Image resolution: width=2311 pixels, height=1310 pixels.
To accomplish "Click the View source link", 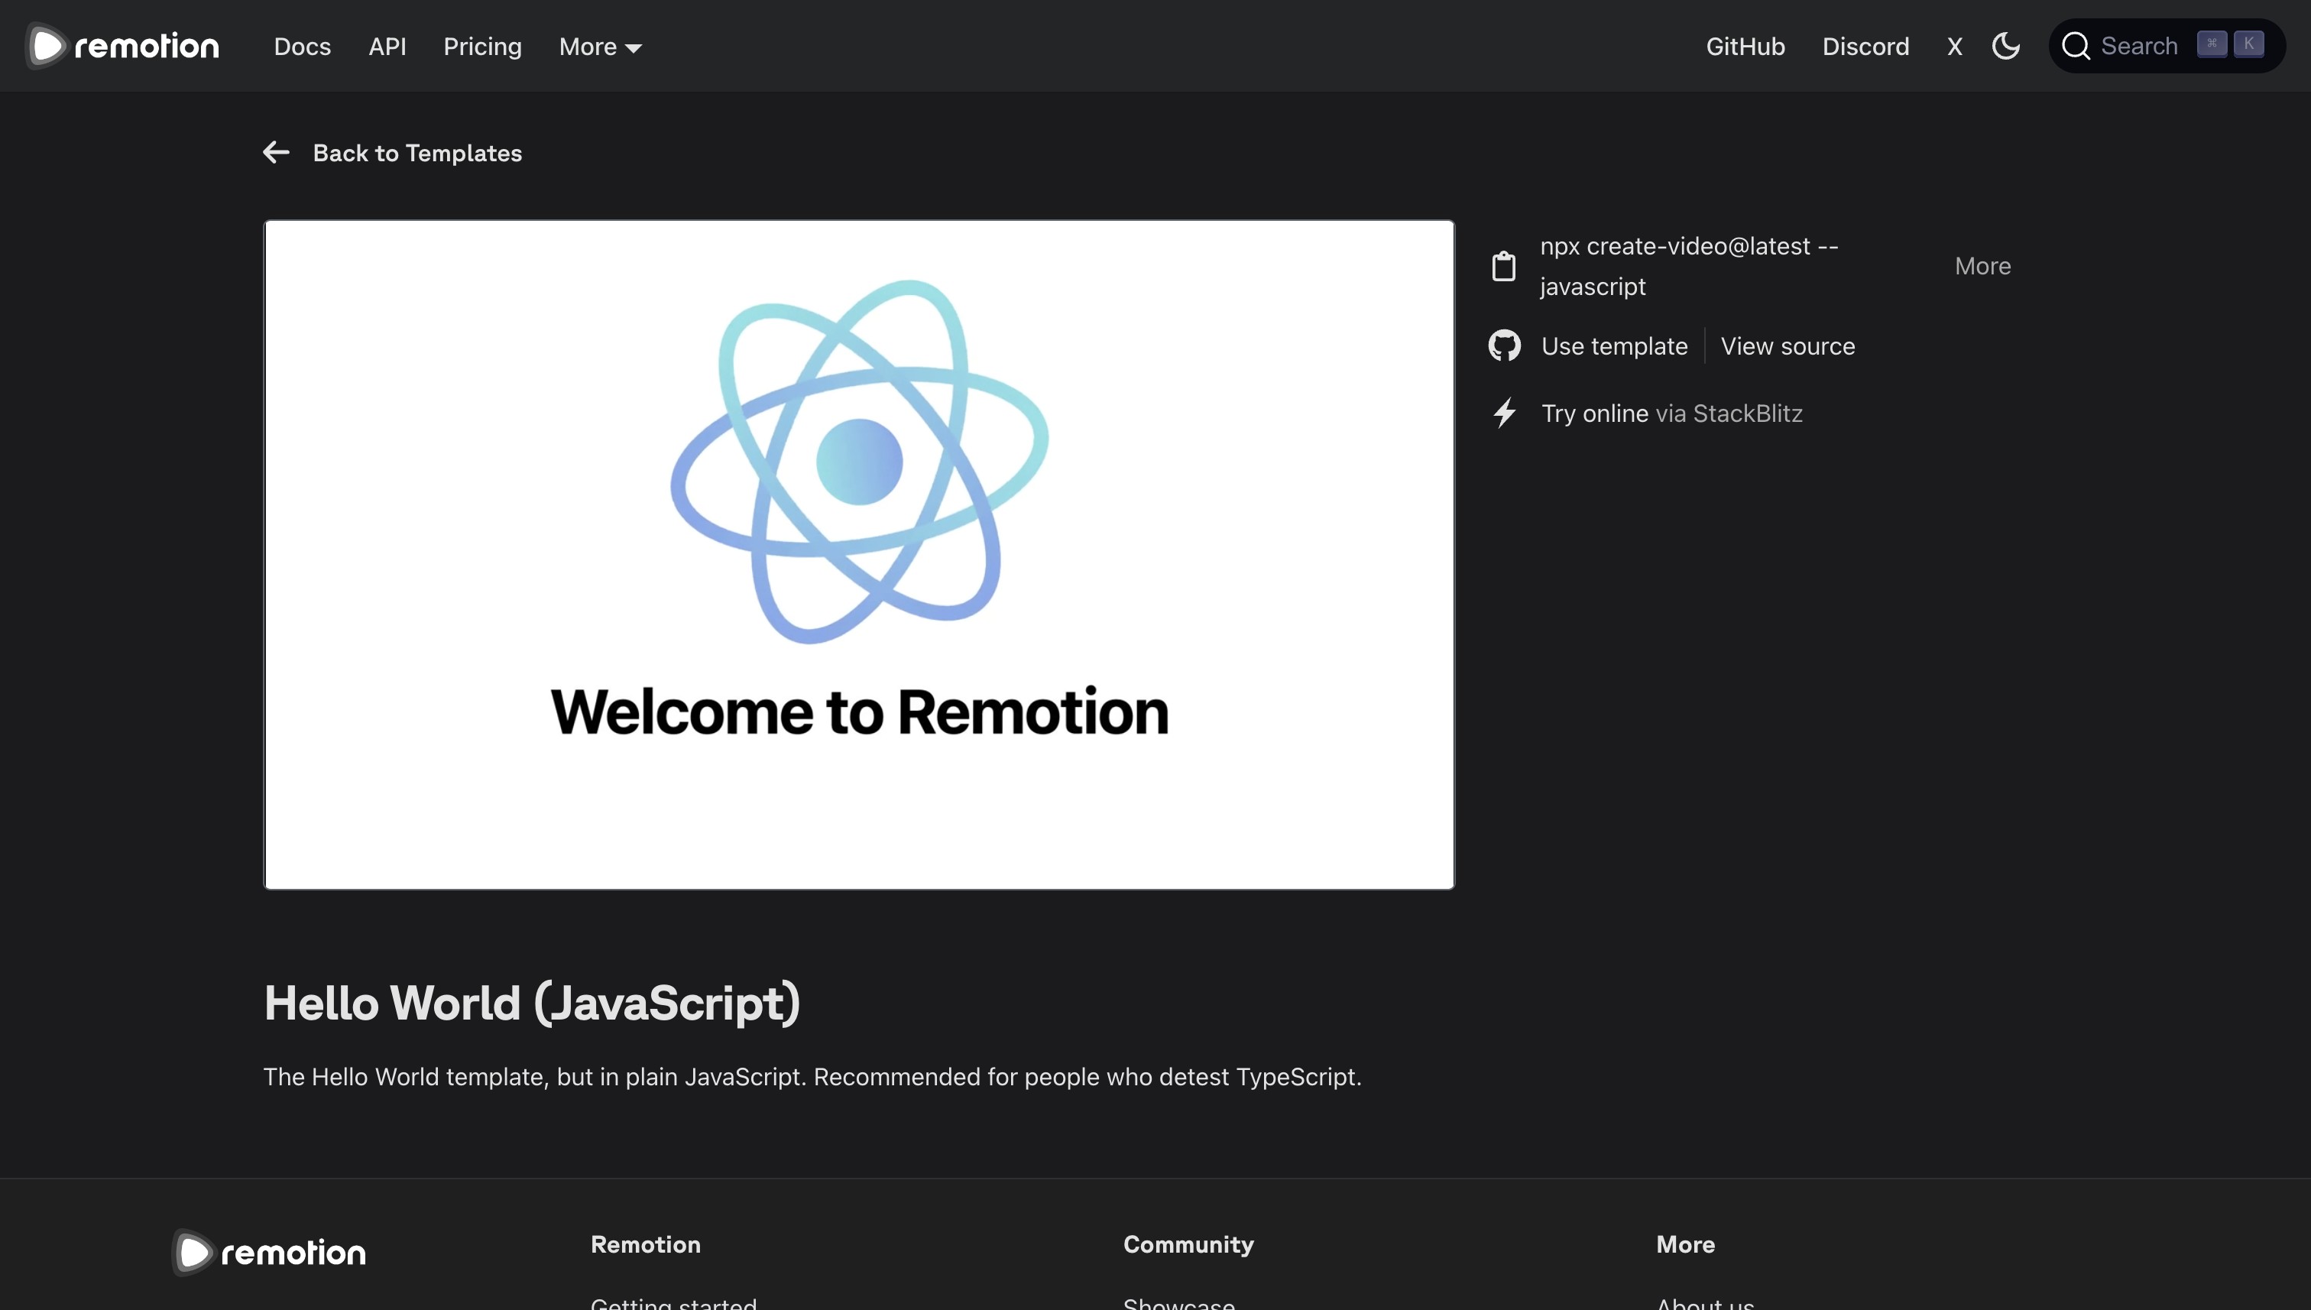I will [x=1788, y=346].
